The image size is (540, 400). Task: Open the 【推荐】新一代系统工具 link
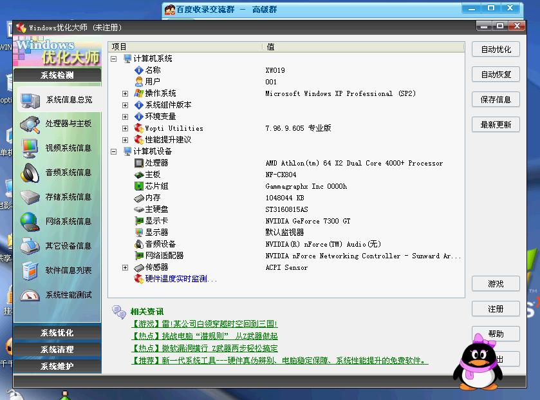(279, 361)
